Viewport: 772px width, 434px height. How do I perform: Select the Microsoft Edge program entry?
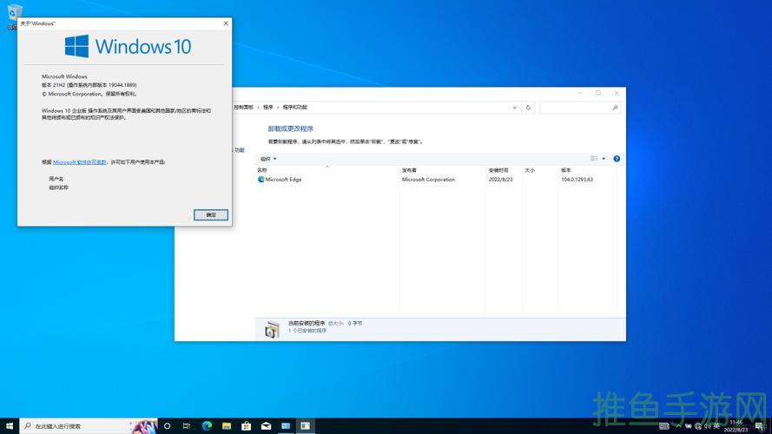[x=283, y=180]
